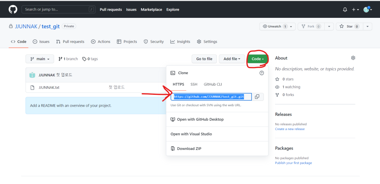Select the HTTPS clone tab
380x184 pixels.
pos(178,84)
